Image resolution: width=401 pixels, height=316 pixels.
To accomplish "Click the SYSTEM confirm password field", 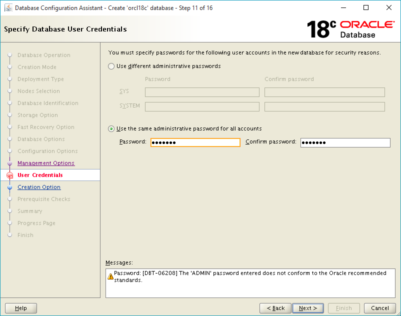I will pyautogui.click(x=324, y=106).
